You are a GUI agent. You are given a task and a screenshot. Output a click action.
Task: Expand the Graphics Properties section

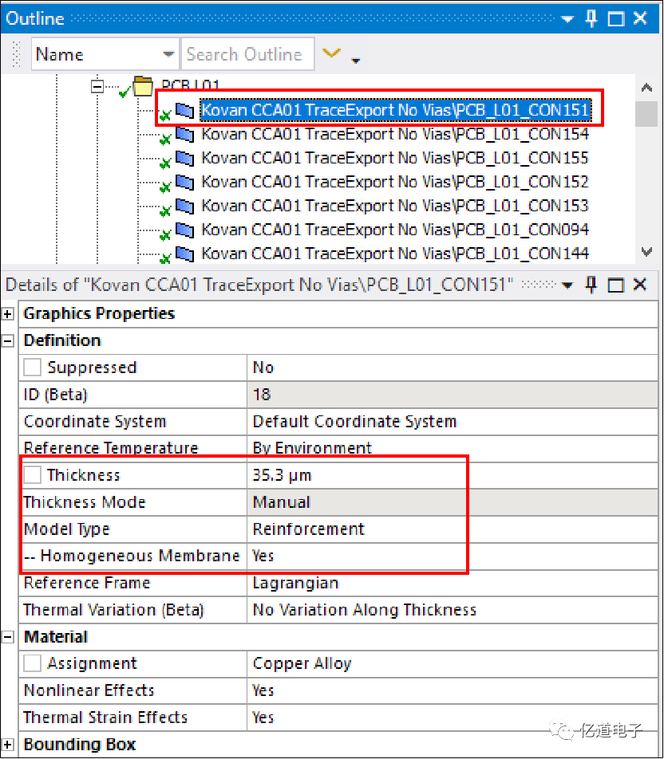click(x=9, y=314)
